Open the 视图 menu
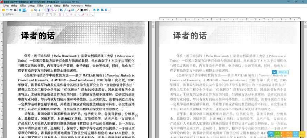The height and width of the screenshot is (138, 307). (23, 6)
